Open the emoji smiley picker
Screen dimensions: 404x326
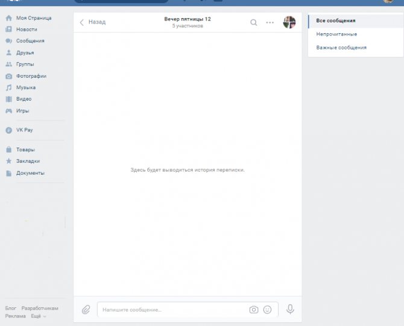point(268,310)
